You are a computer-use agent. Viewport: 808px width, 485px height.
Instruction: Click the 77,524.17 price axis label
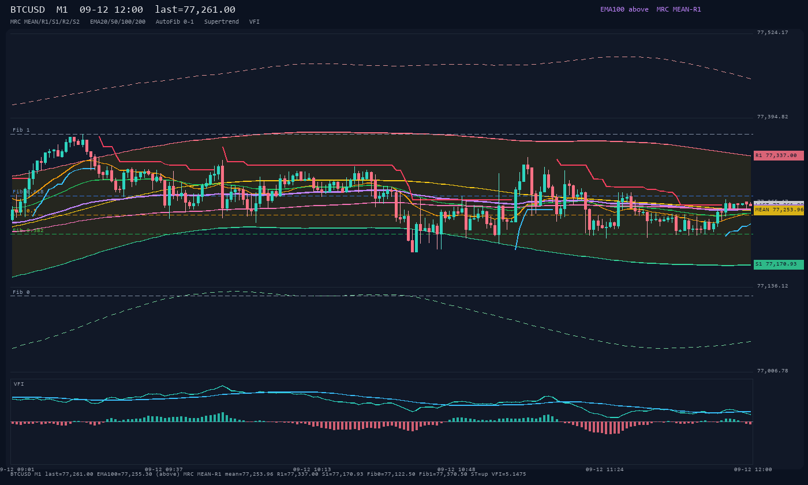772,32
